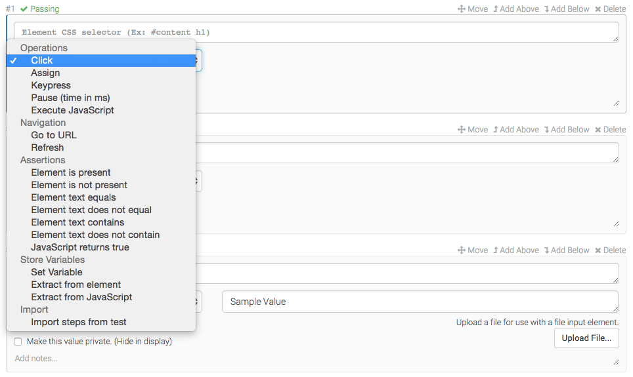Choose 'Go to URL' navigation option
633x377 pixels.
(x=54, y=135)
